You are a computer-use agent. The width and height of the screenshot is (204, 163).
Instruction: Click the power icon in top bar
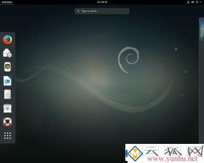tap(197, 2)
